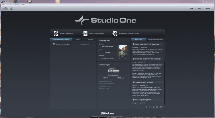Open the Google Plus icon
Screen dimensions: 215x118
[x=150, y=107]
